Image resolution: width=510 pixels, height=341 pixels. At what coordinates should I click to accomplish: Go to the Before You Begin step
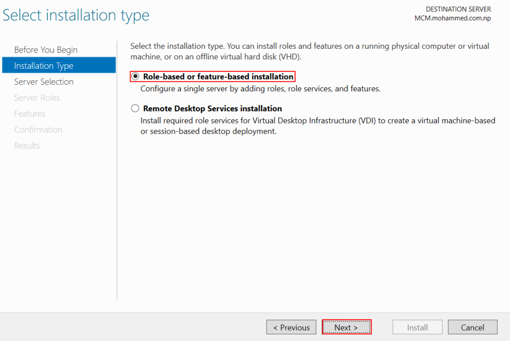(x=46, y=50)
